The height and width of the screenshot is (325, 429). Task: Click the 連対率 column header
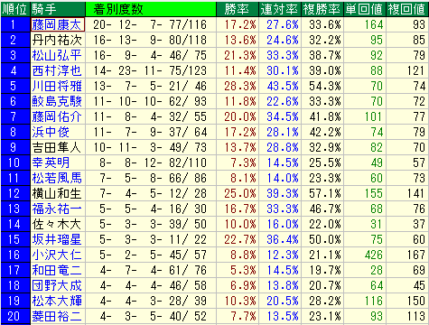[x=280, y=9]
